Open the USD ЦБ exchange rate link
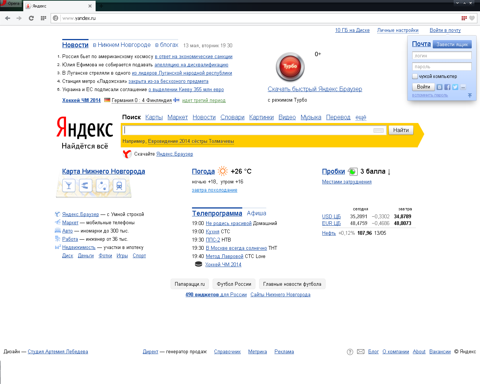The width and height of the screenshot is (480, 384). pos(331,216)
